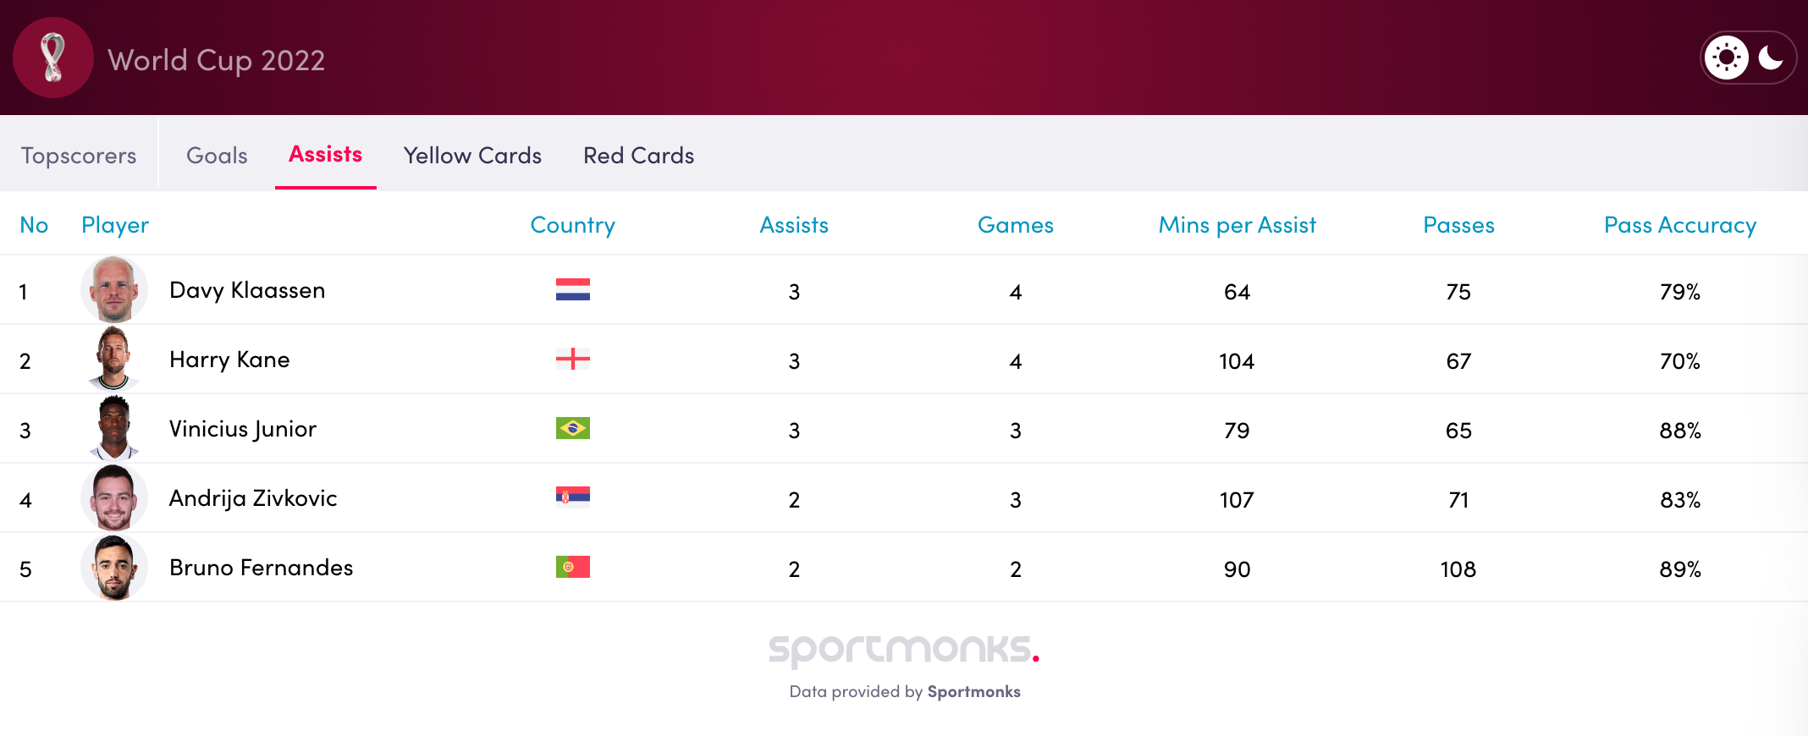Click Bruno Fernandes' player photo
1808x736 pixels.
114,568
